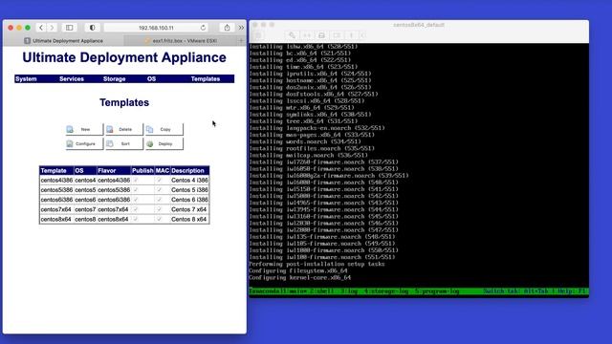612x344 pixels.
Task: Select the 2:shell tab in installer status bar
Action: click(x=322, y=290)
